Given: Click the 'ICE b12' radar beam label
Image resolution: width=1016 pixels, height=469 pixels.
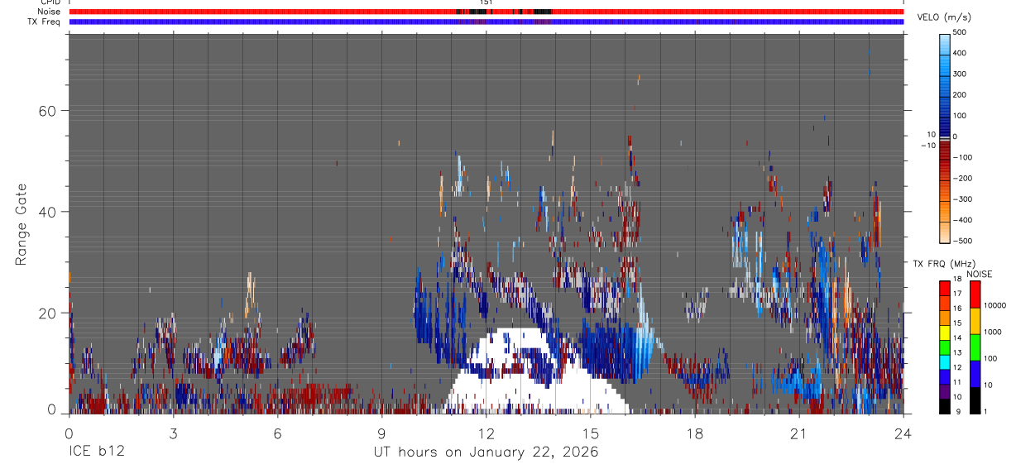Looking at the screenshot, I should click(x=97, y=452).
